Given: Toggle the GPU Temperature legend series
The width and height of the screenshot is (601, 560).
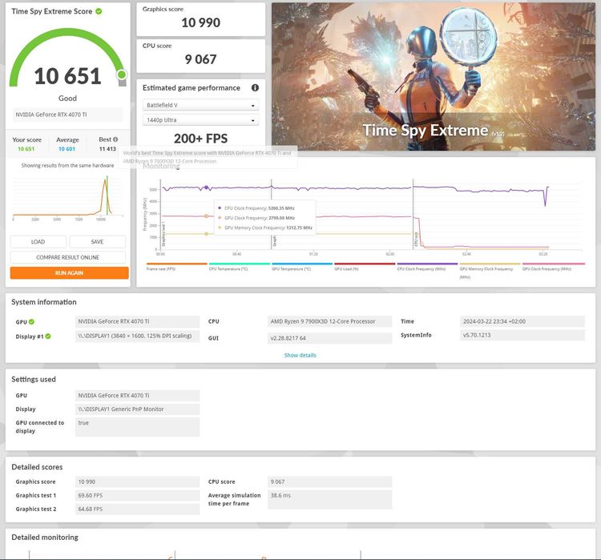Looking at the screenshot, I should tap(302, 267).
